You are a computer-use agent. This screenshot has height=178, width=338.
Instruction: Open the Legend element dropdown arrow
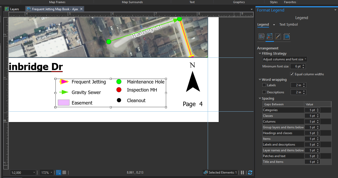(274, 25)
